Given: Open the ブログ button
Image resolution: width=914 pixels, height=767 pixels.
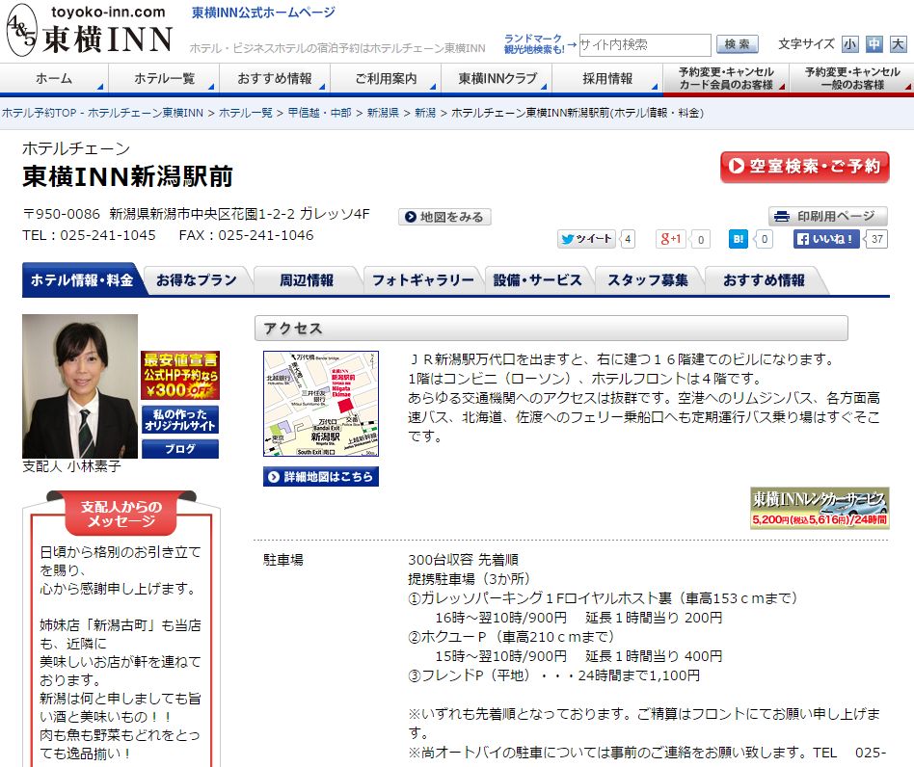Looking at the screenshot, I should point(180,449).
